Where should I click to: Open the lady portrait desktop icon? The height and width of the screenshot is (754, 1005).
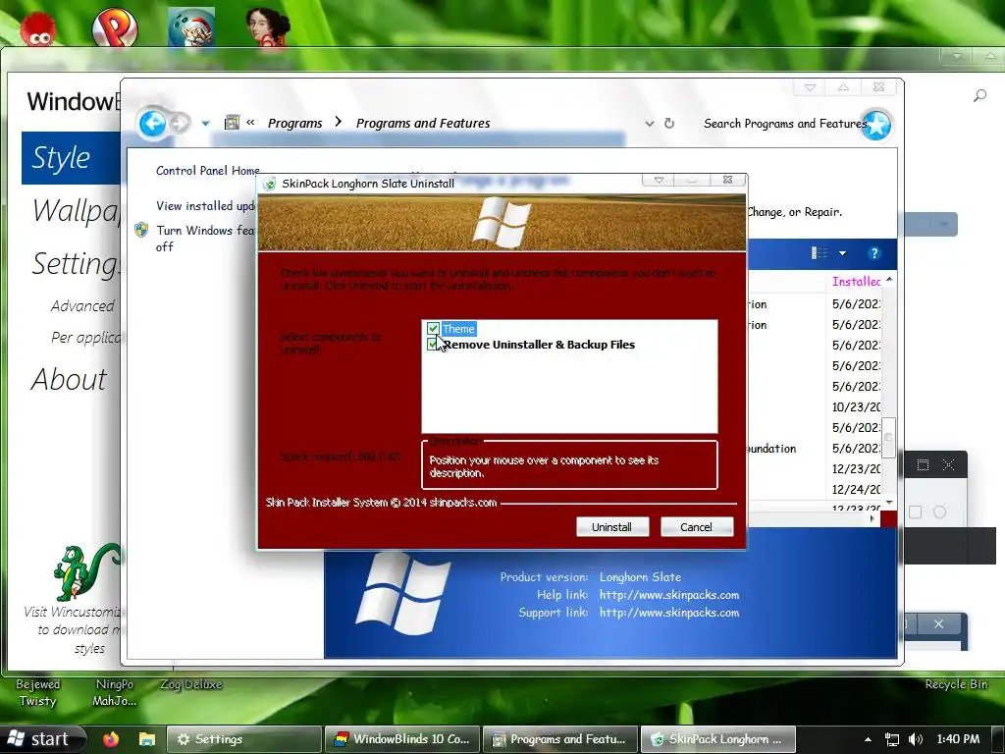(x=269, y=27)
